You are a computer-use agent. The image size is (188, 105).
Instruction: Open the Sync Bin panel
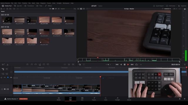pyautogui.click(x=18, y=6)
